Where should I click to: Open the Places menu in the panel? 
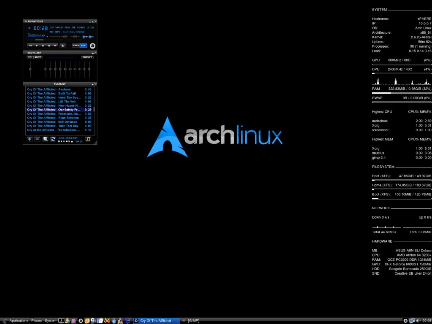[36, 321]
